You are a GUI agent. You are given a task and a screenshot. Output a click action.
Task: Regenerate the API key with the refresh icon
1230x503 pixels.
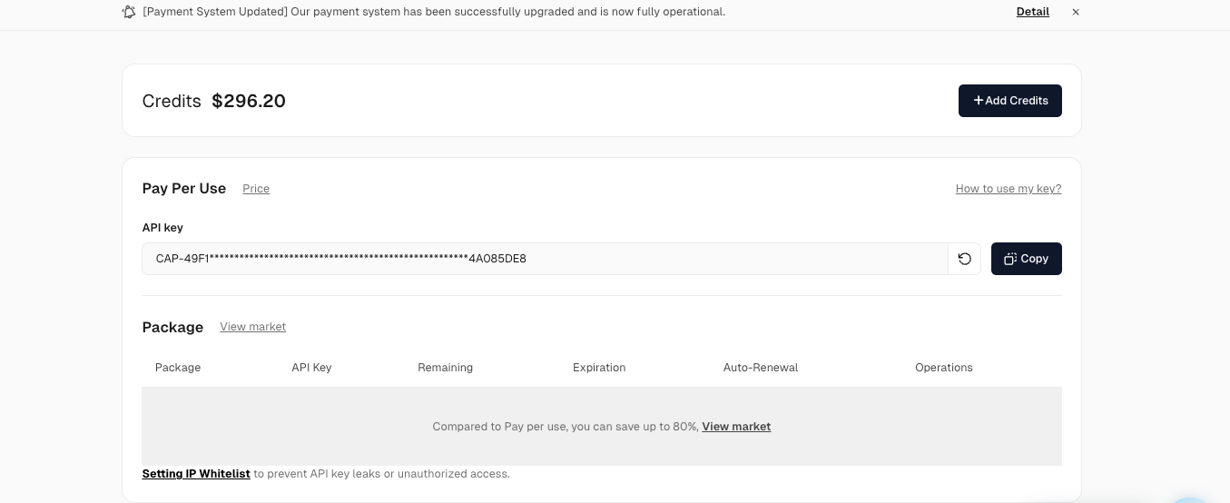(x=964, y=259)
